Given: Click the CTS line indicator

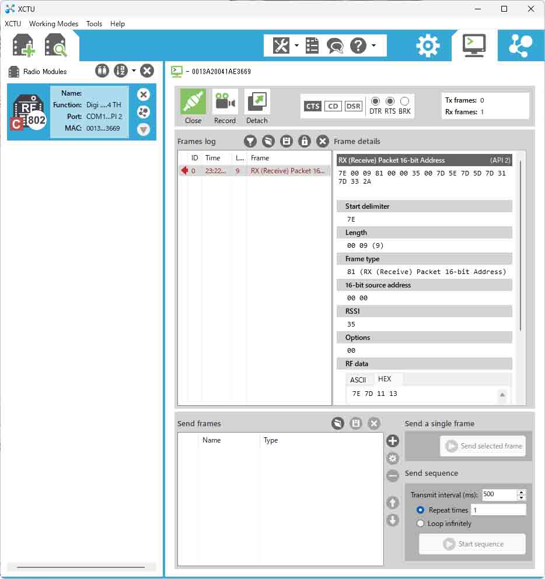Looking at the screenshot, I should (x=313, y=106).
